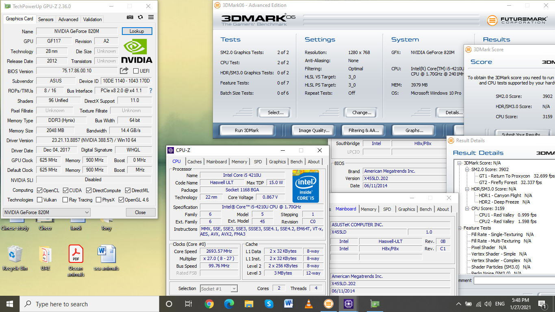Switch to GPU-Z Validation tab
This screenshot has width=555, height=312.
93,19
